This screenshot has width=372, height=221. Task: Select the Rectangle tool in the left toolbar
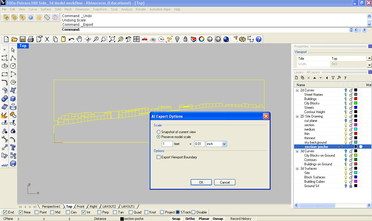click(5, 74)
